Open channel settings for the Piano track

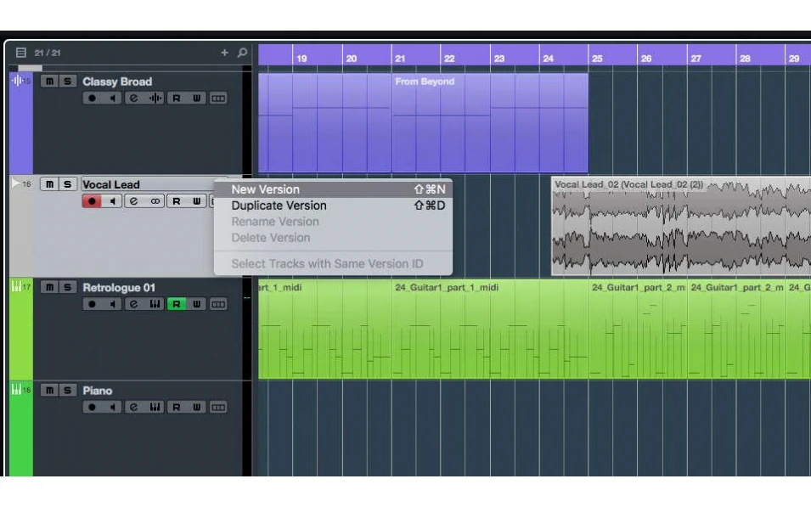coord(134,406)
